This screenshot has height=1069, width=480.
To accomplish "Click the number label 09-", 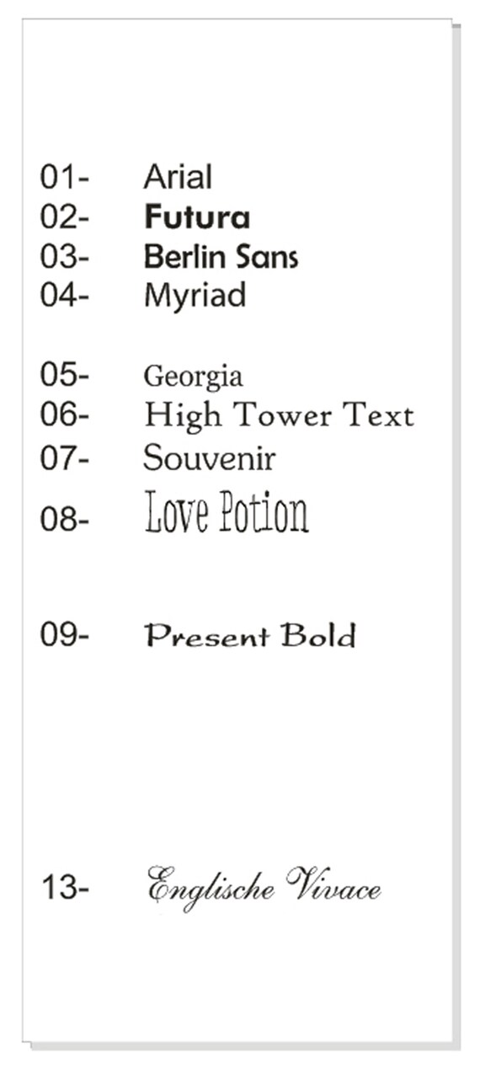I will 64,634.
